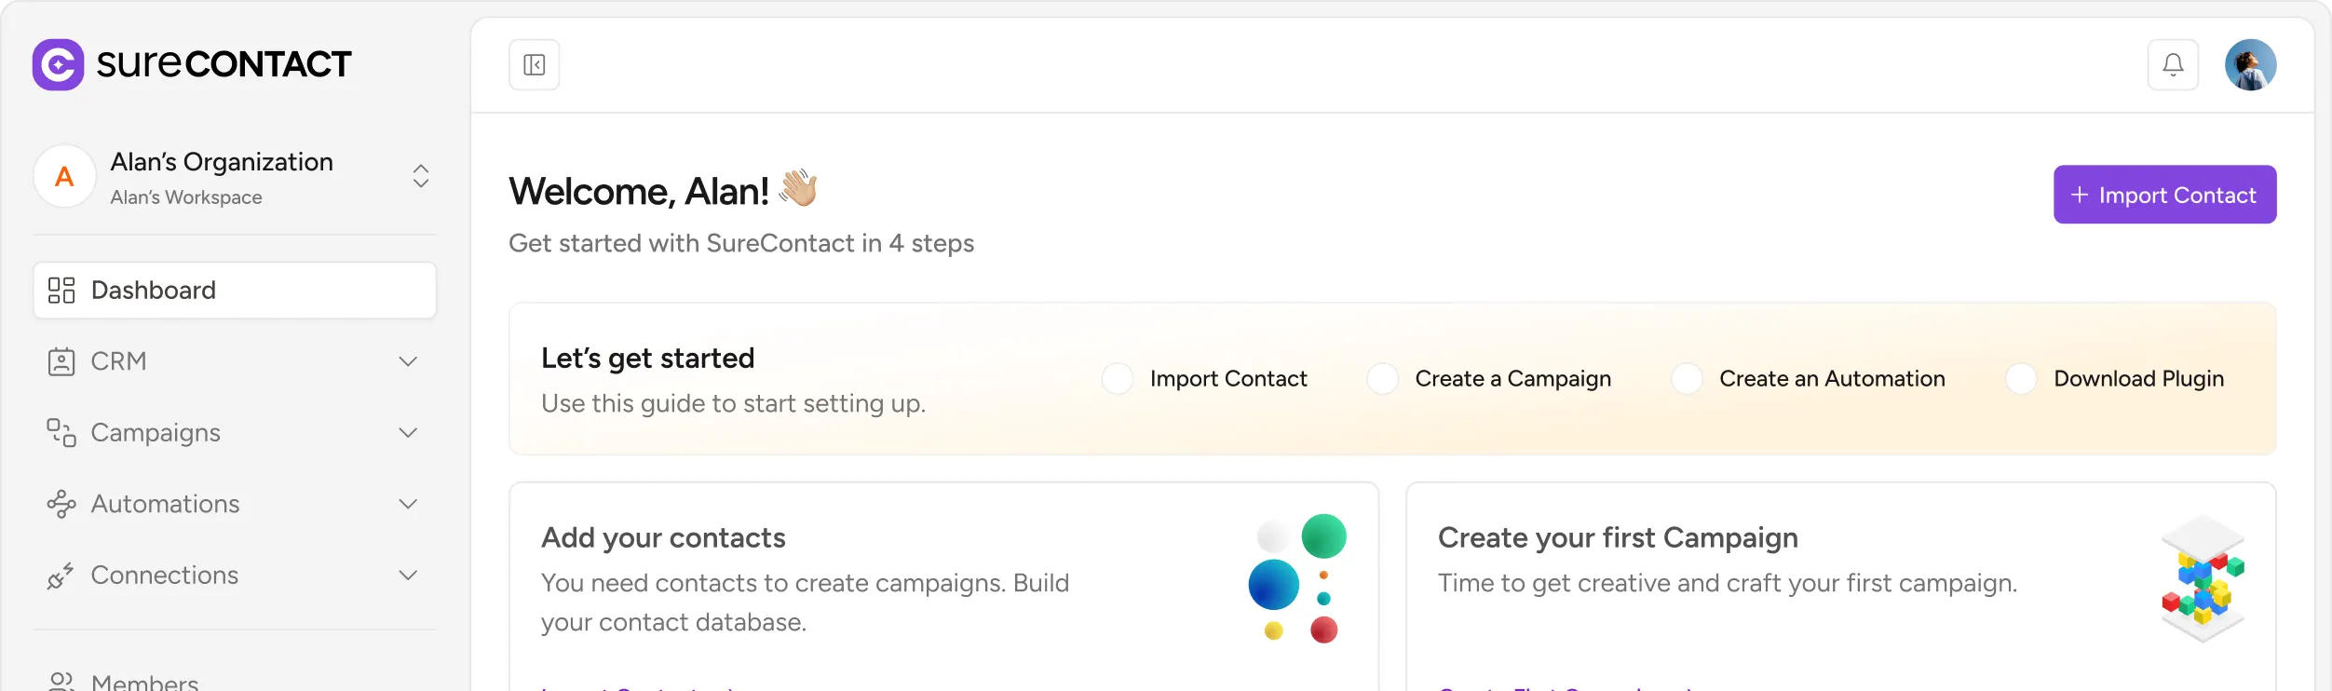Click the Create an Automation step label

pos(1832,379)
